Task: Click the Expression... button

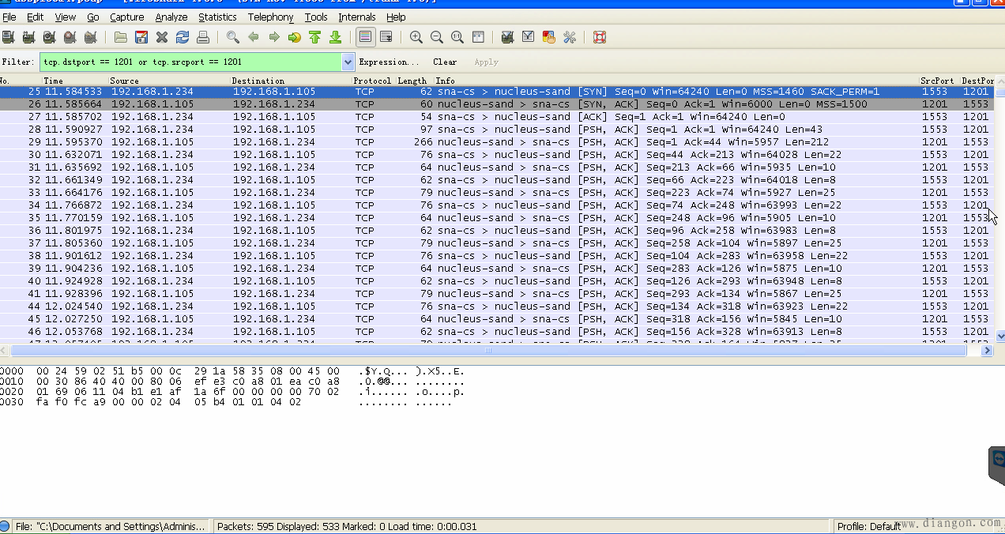Action: (389, 62)
